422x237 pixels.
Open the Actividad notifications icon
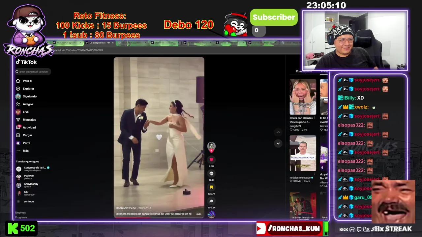[x=18, y=127]
